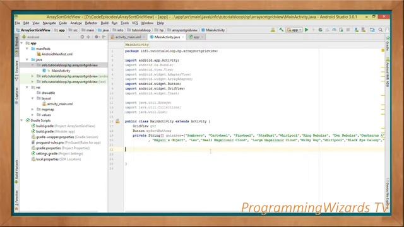Viewport: 404px width, 227px height.
Task: Collapse the res folder node
Action: coord(27,88)
